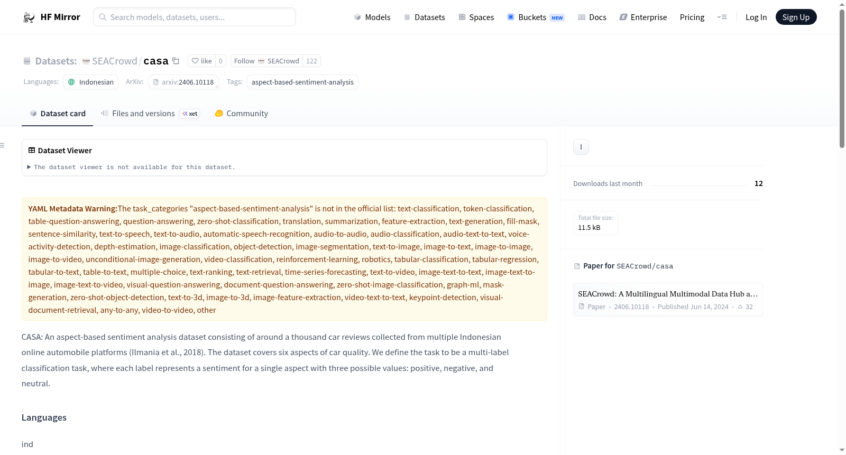846x455 pixels.
Task: Copy dataset name with the copy icon
Action: click(x=176, y=61)
